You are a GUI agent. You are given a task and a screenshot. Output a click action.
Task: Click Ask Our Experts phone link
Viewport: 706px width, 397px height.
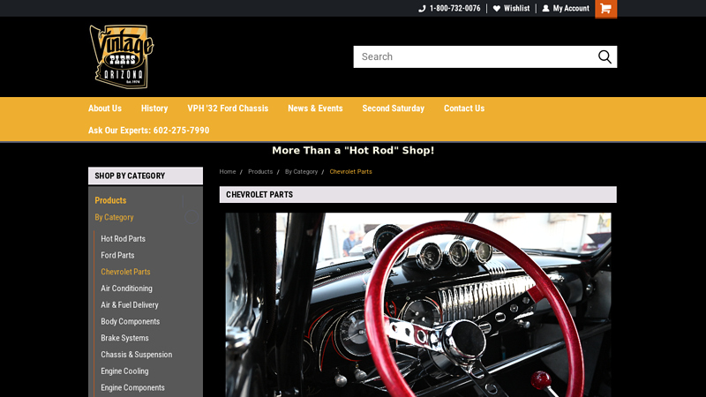click(148, 131)
